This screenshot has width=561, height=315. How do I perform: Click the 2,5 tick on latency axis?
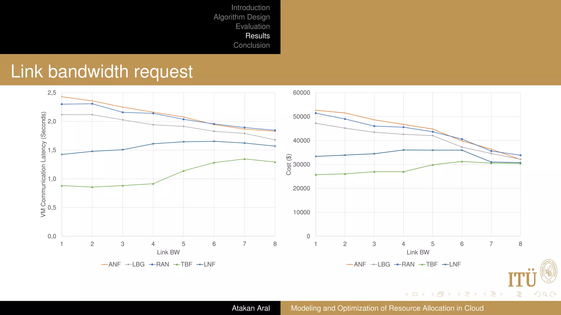click(x=52, y=93)
